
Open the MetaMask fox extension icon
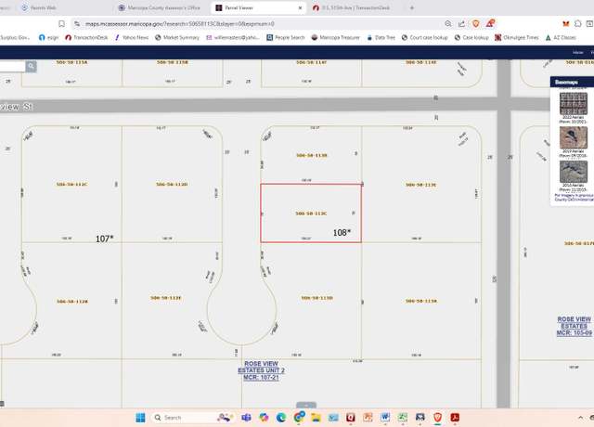pyautogui.click(x=566, y=24)
